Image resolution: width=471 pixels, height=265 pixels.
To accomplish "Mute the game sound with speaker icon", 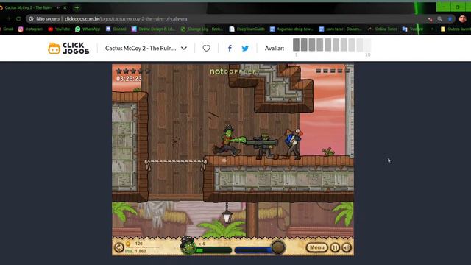I will tap(347, 247).
